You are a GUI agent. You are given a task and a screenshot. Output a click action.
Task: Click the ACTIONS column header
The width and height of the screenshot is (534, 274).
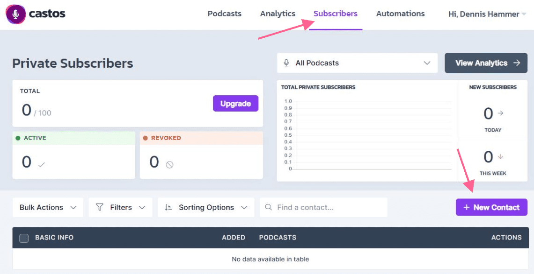point(506,238)
